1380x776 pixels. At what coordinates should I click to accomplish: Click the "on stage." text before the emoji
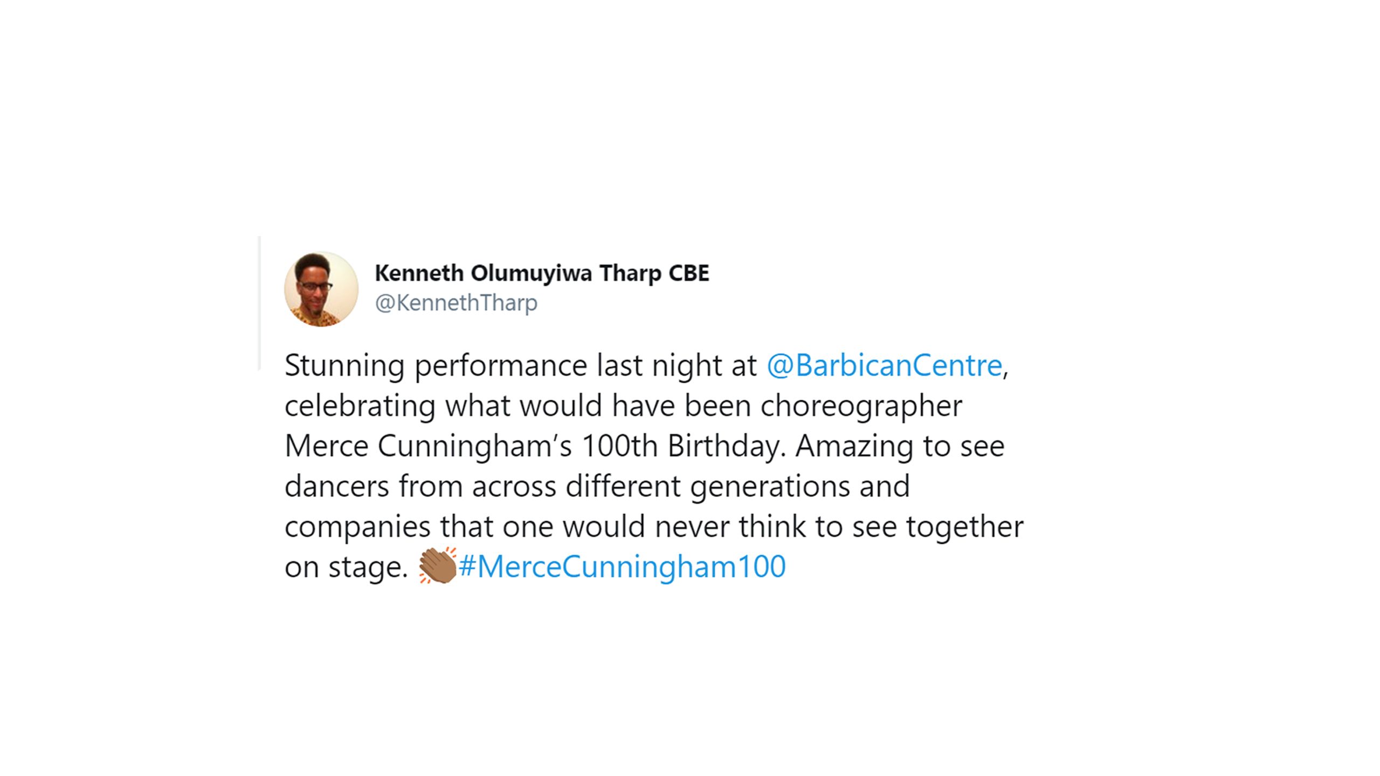[346, 567]
